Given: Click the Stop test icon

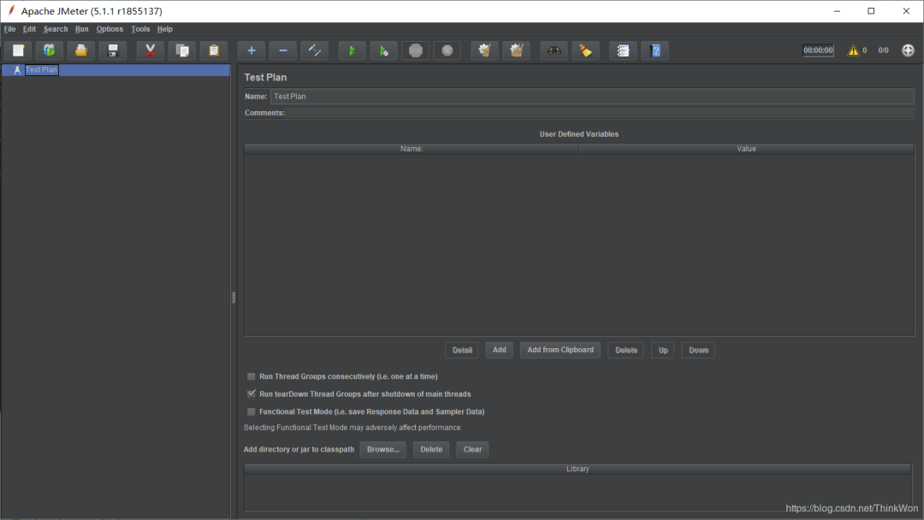Looking at the screenshot, I should click(x=416, y=50).
